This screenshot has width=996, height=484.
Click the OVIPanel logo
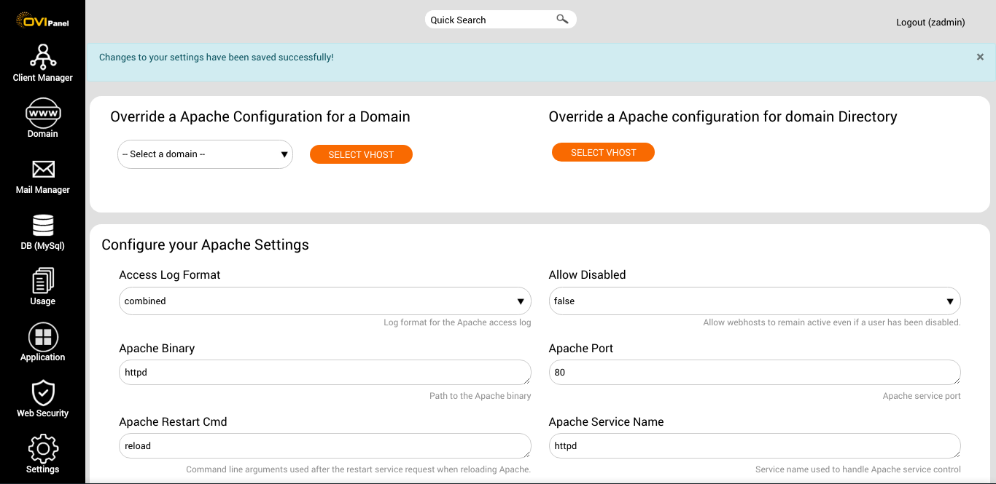click(42, 20)
